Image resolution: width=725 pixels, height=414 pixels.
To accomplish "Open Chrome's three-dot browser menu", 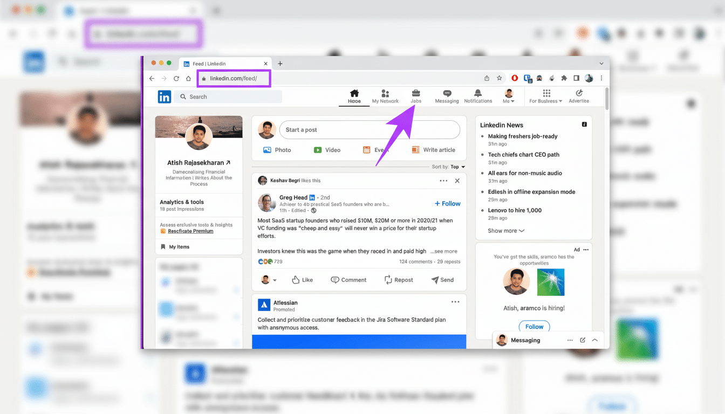I will tap(601, 78).
